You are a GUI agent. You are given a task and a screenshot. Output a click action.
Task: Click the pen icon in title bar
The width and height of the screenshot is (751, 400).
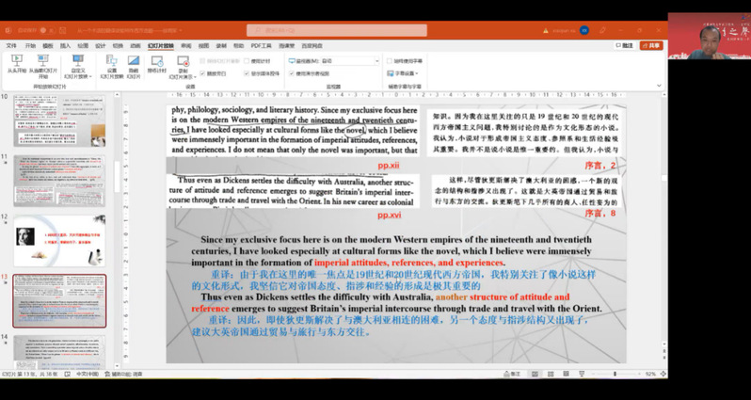(x=602, y=30)
